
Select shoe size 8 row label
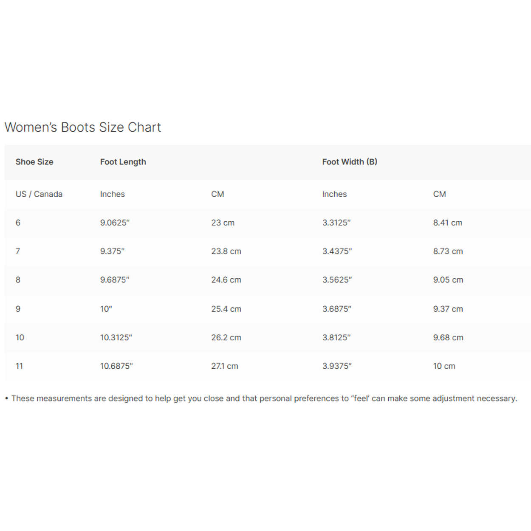click(18, 280)
